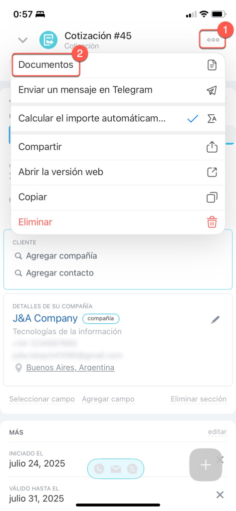Viewport: 236px width, 511px height.
Task: Toggle Calcular el importe automáticamente option
Action: [x=118, y=119]
